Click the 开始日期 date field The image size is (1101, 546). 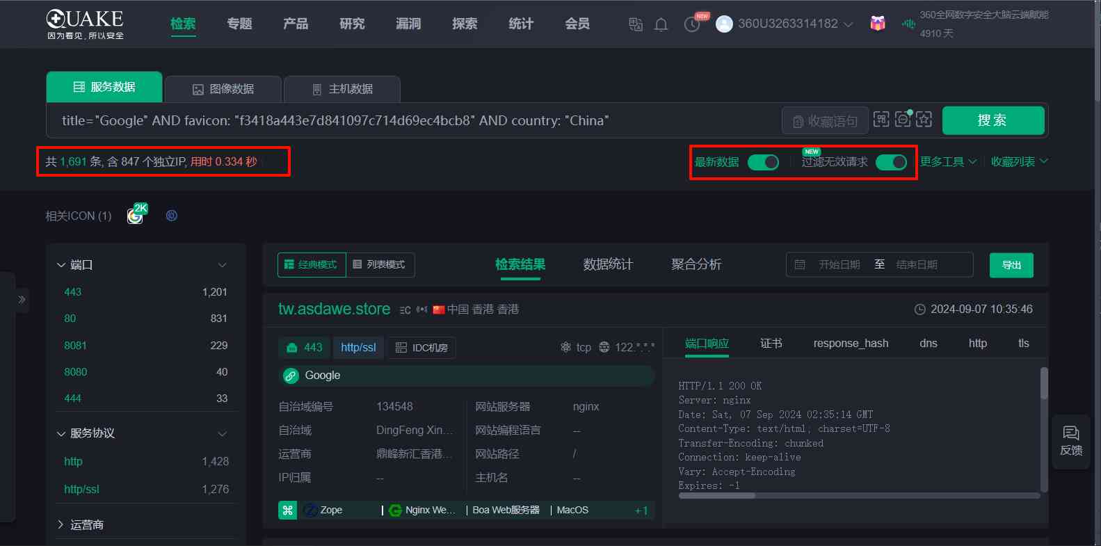[839, 265]
